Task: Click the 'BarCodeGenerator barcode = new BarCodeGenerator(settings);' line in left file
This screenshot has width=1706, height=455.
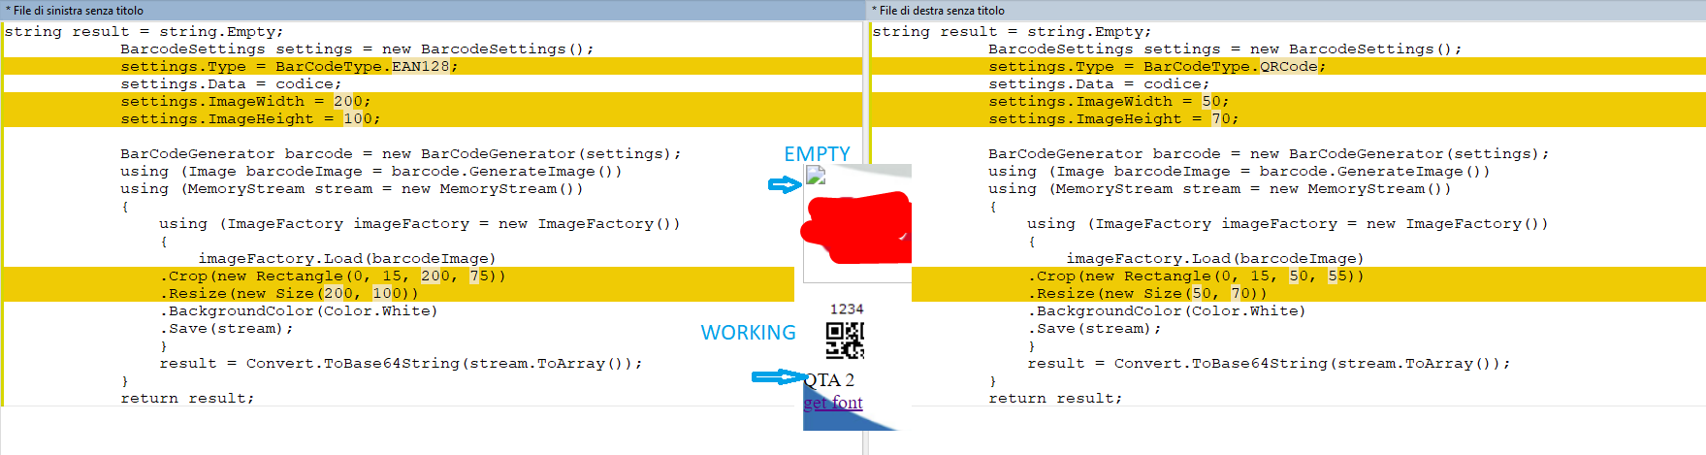Action: pyautogui.click(x=401, y=153)
